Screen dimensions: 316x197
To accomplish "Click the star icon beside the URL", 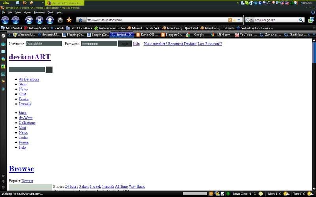I will tap(81, 20).
